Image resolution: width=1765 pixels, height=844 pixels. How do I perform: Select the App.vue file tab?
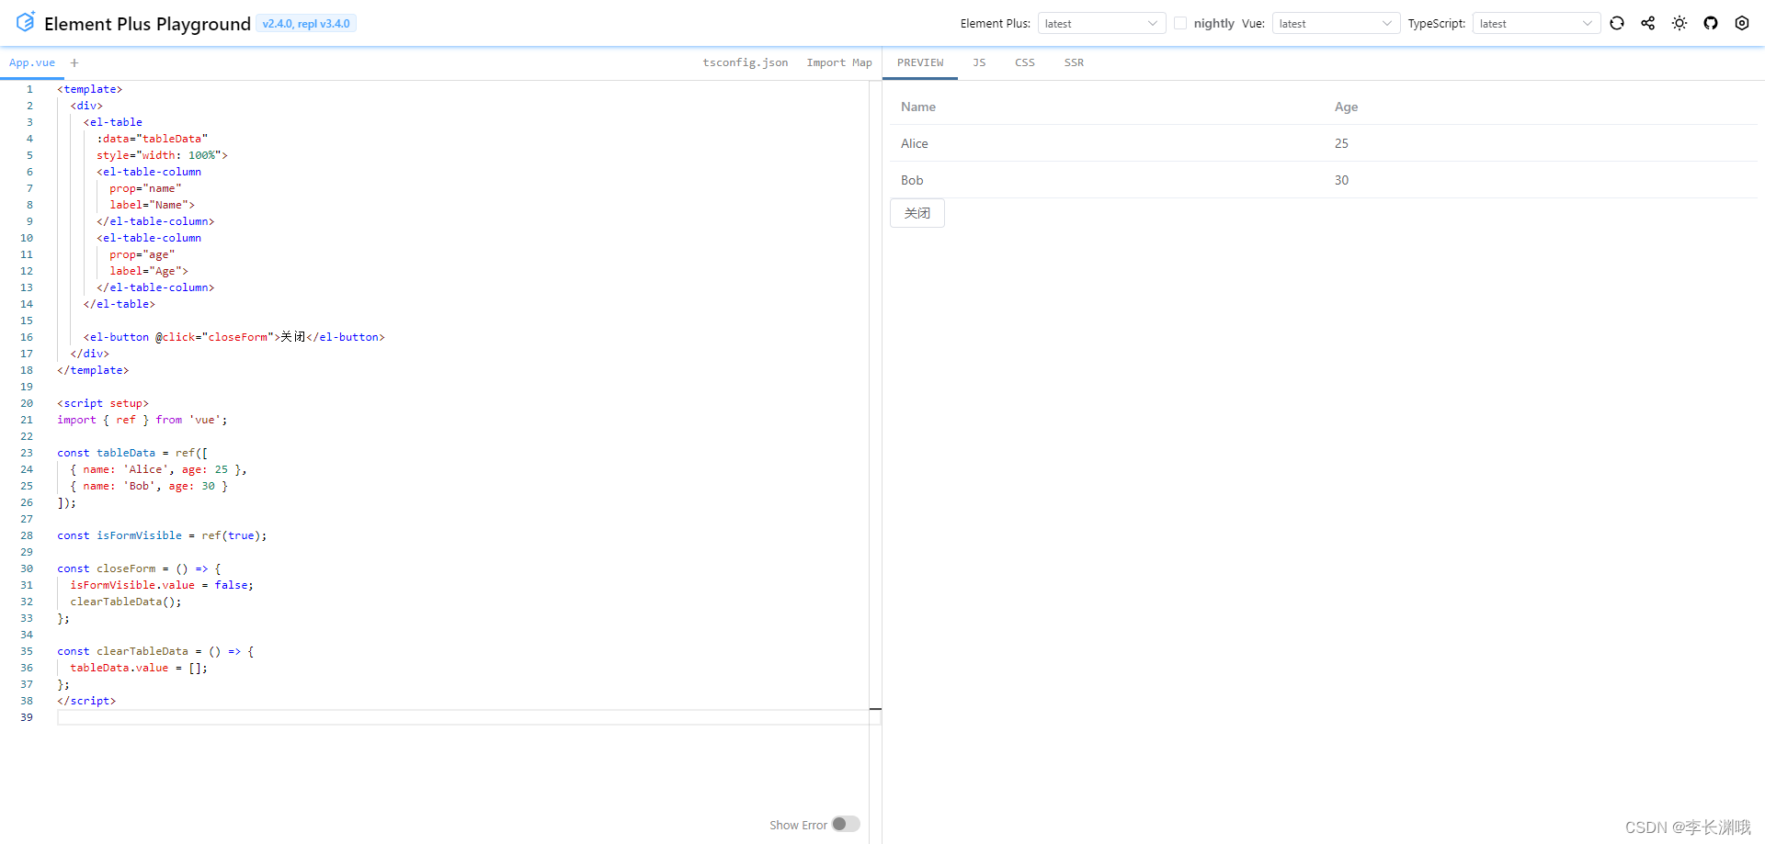tap(32, 62)
